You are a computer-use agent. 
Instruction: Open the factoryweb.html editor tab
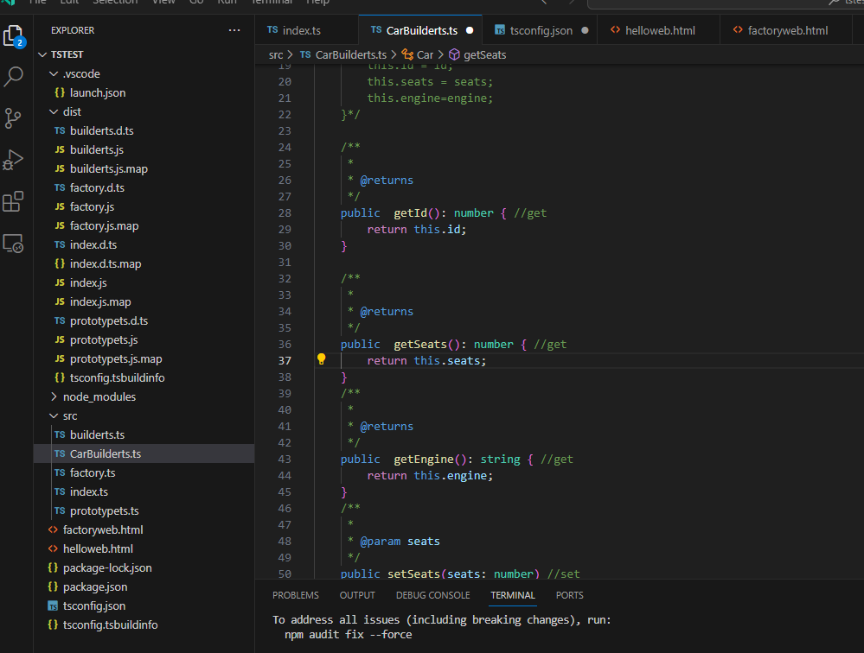[x=788, y=30]
